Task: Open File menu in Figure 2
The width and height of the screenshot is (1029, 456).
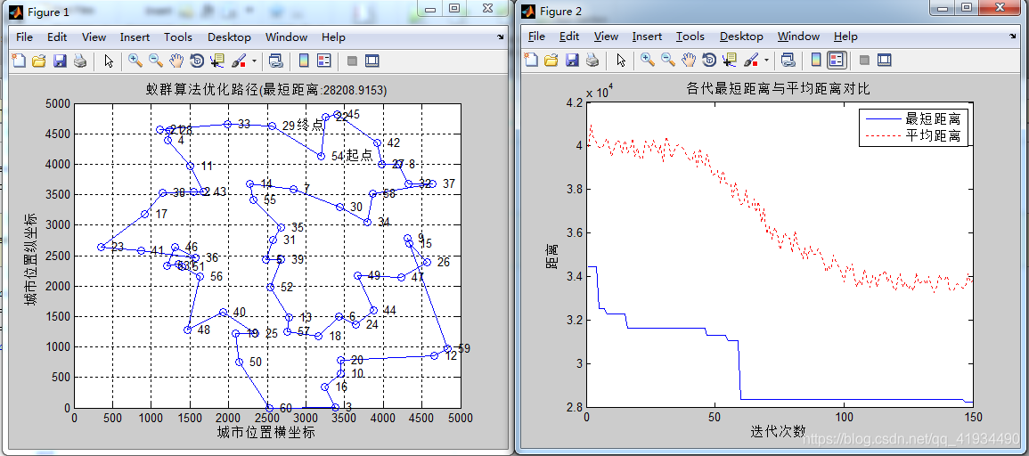Action: 537,37
